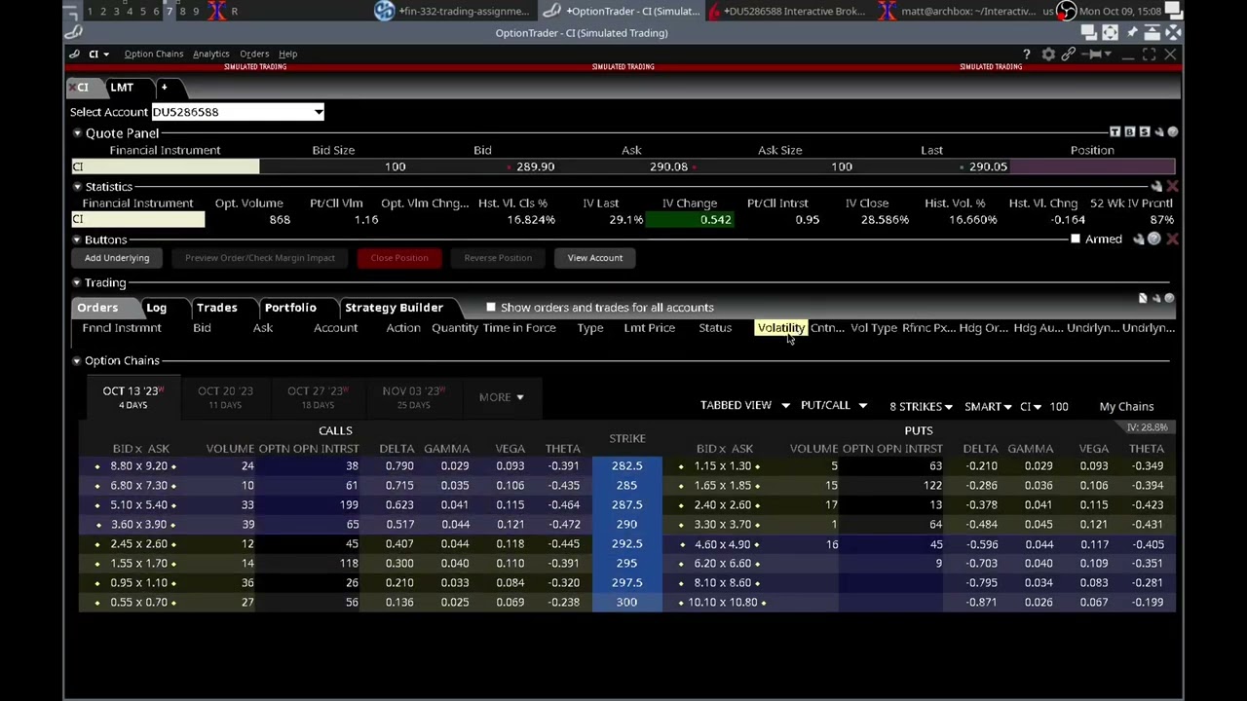The image size is (1247, 701).
Task: Click the Quote Panel T icon
Action: [1115, 131]
